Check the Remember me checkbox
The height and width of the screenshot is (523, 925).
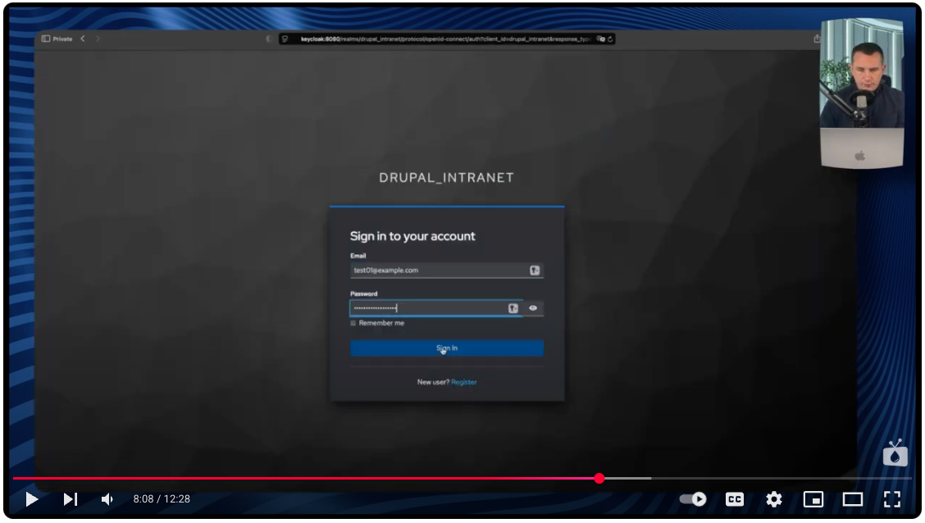pyautogui.click(x=353, y=323)
